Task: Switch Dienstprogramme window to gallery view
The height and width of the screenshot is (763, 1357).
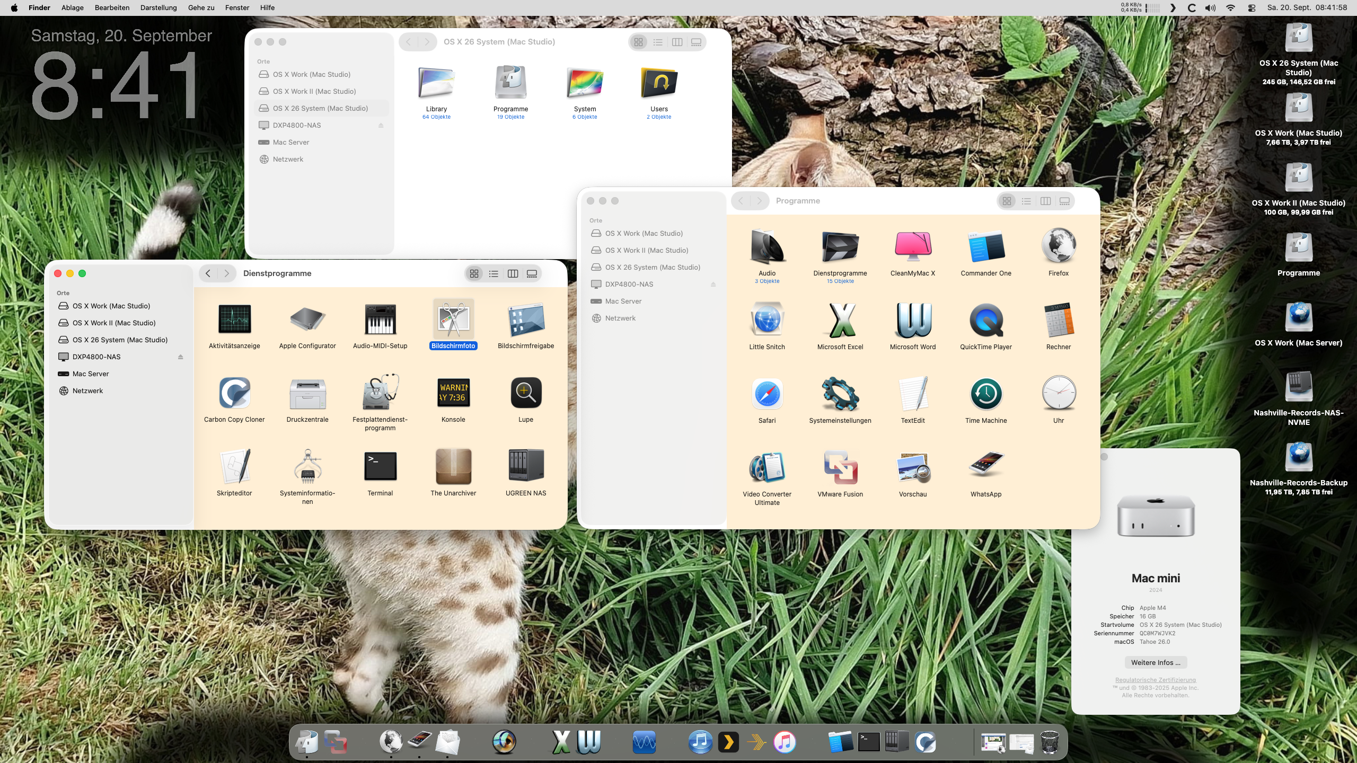Action: [x=532, y=274]
